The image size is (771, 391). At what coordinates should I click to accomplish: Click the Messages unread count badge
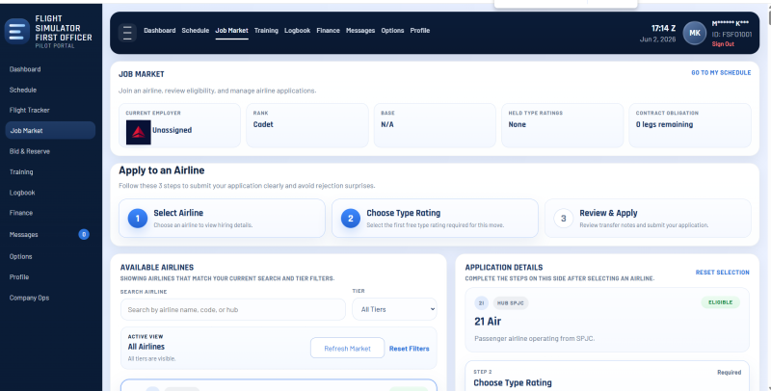84,234
